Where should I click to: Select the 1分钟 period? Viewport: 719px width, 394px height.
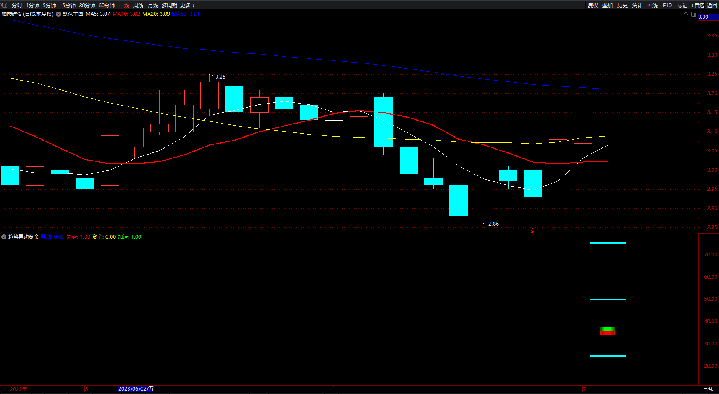(x=32, y=6)
